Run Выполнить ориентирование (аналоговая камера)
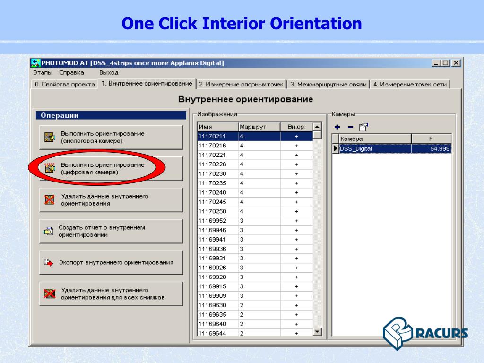This screenshot has height=363, width=484. (111, 137)
